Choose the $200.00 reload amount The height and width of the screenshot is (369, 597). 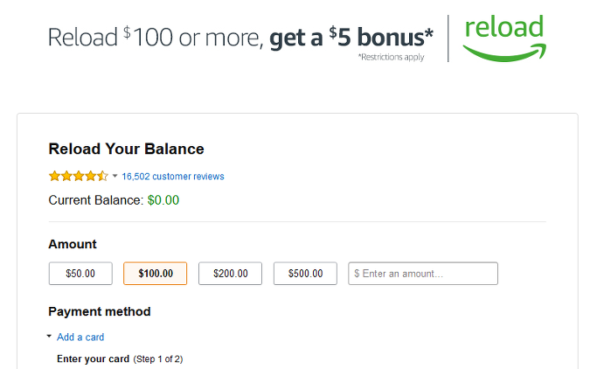click(231, 274)
